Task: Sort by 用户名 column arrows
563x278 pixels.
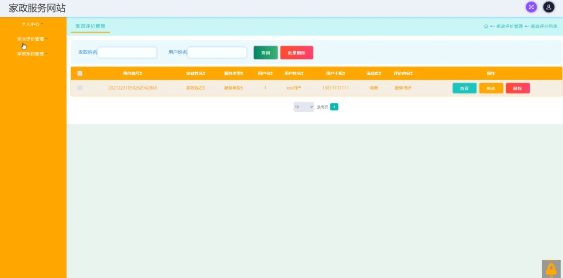Action: click(x=272, y=74)
